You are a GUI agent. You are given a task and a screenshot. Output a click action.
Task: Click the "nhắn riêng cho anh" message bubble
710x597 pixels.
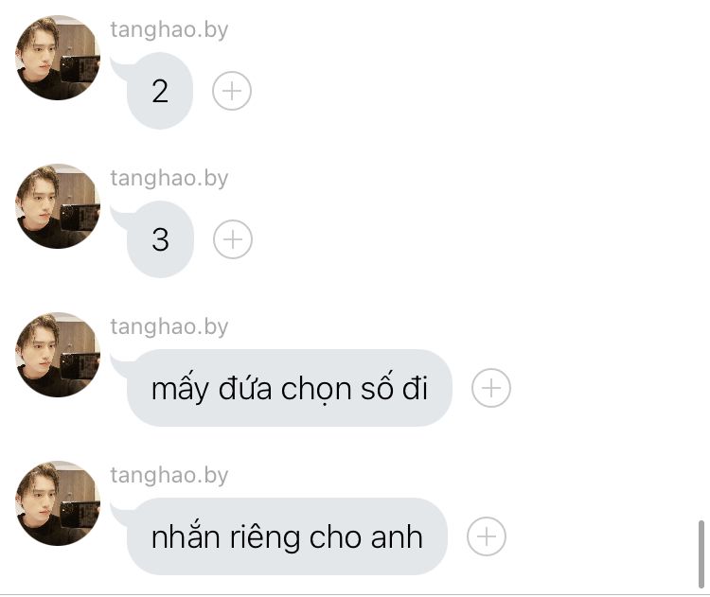288,536
